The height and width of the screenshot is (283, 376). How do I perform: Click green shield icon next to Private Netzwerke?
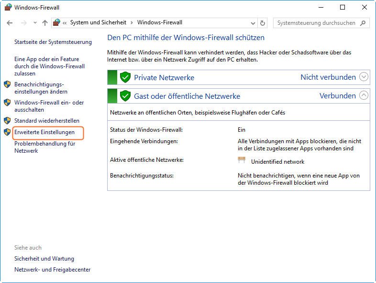click(125, 77)
